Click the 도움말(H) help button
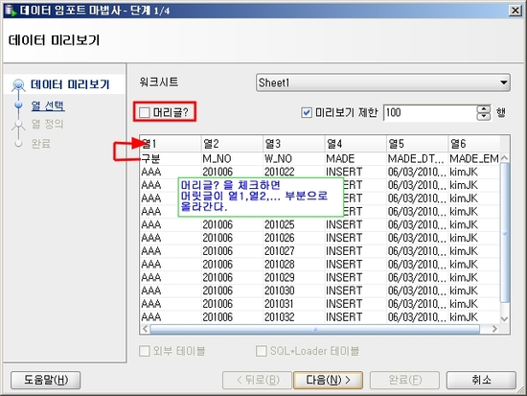Screen dimensions: 527x396 (46, 381)
